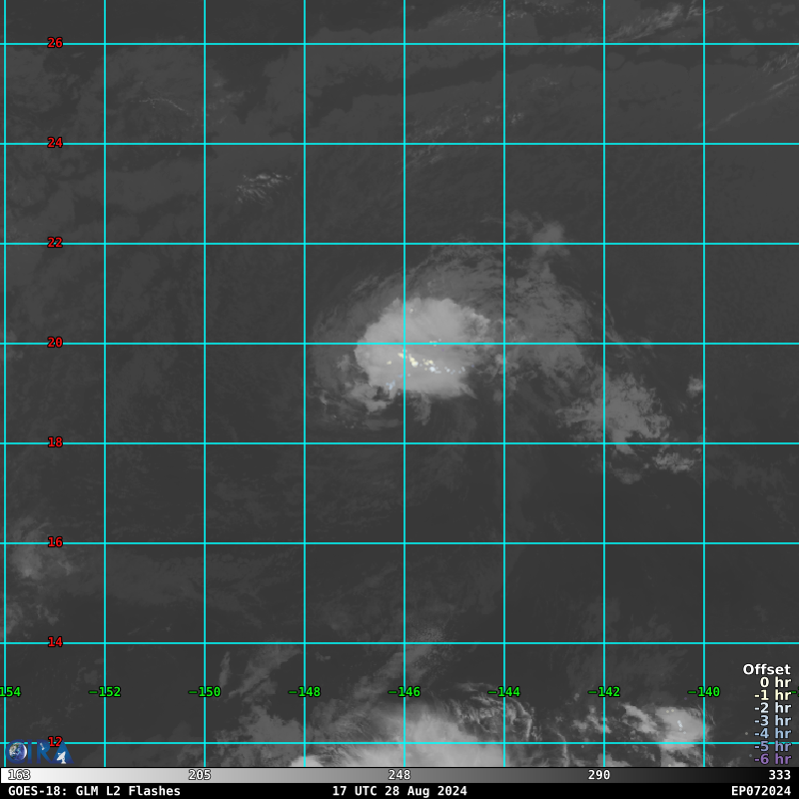Click the -150 longitude label

pyautogui.click(x=204, y=692)
